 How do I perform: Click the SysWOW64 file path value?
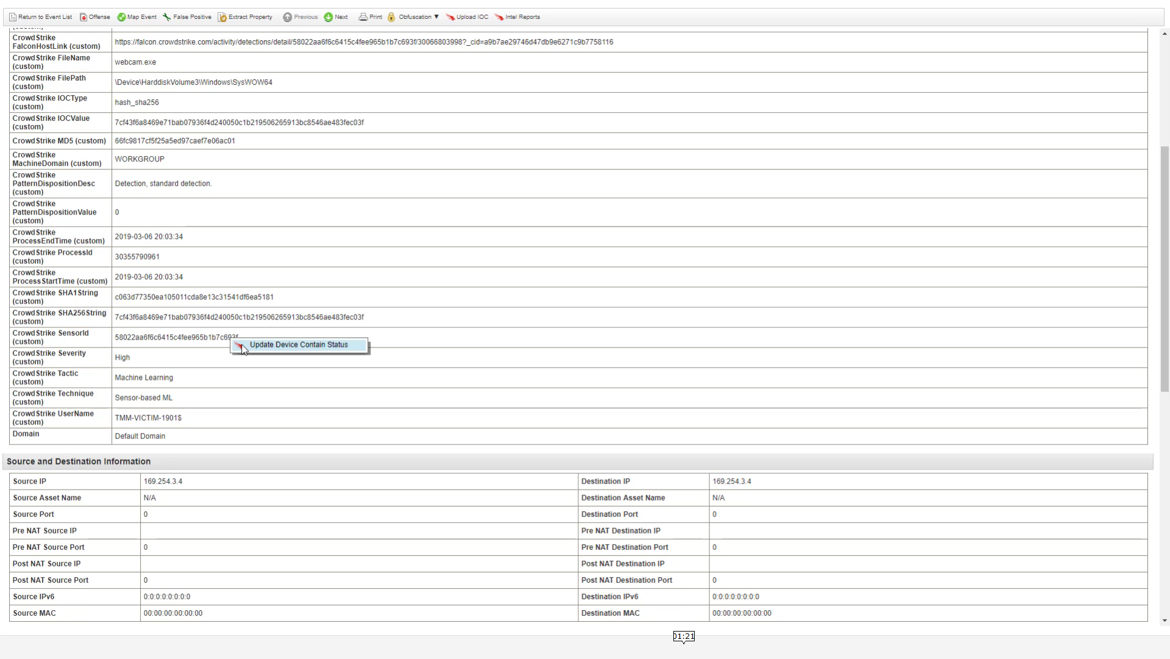tap(194, 82)
